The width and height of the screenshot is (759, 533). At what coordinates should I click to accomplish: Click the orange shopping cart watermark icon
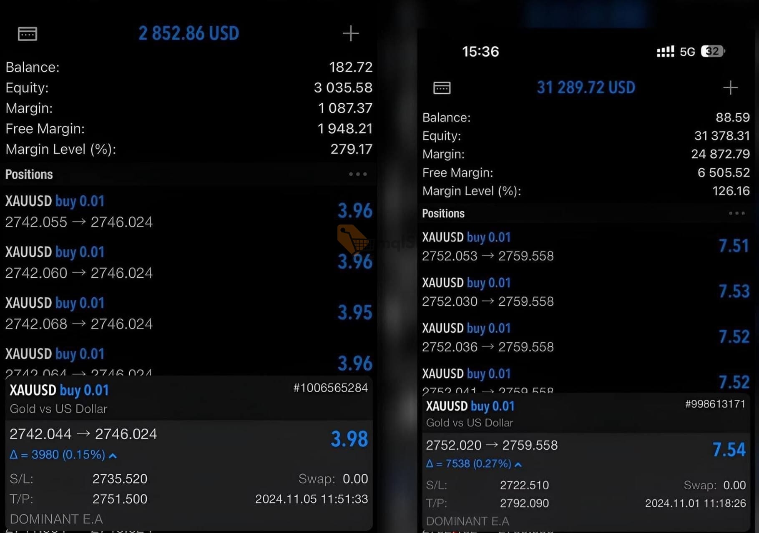352,238
